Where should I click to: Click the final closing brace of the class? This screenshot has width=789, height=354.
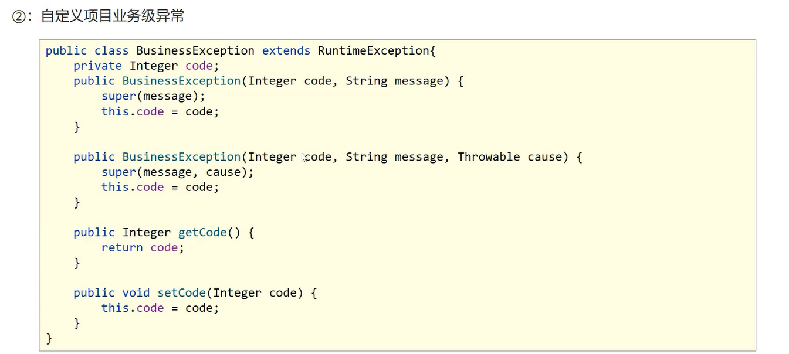coord(49,338)
